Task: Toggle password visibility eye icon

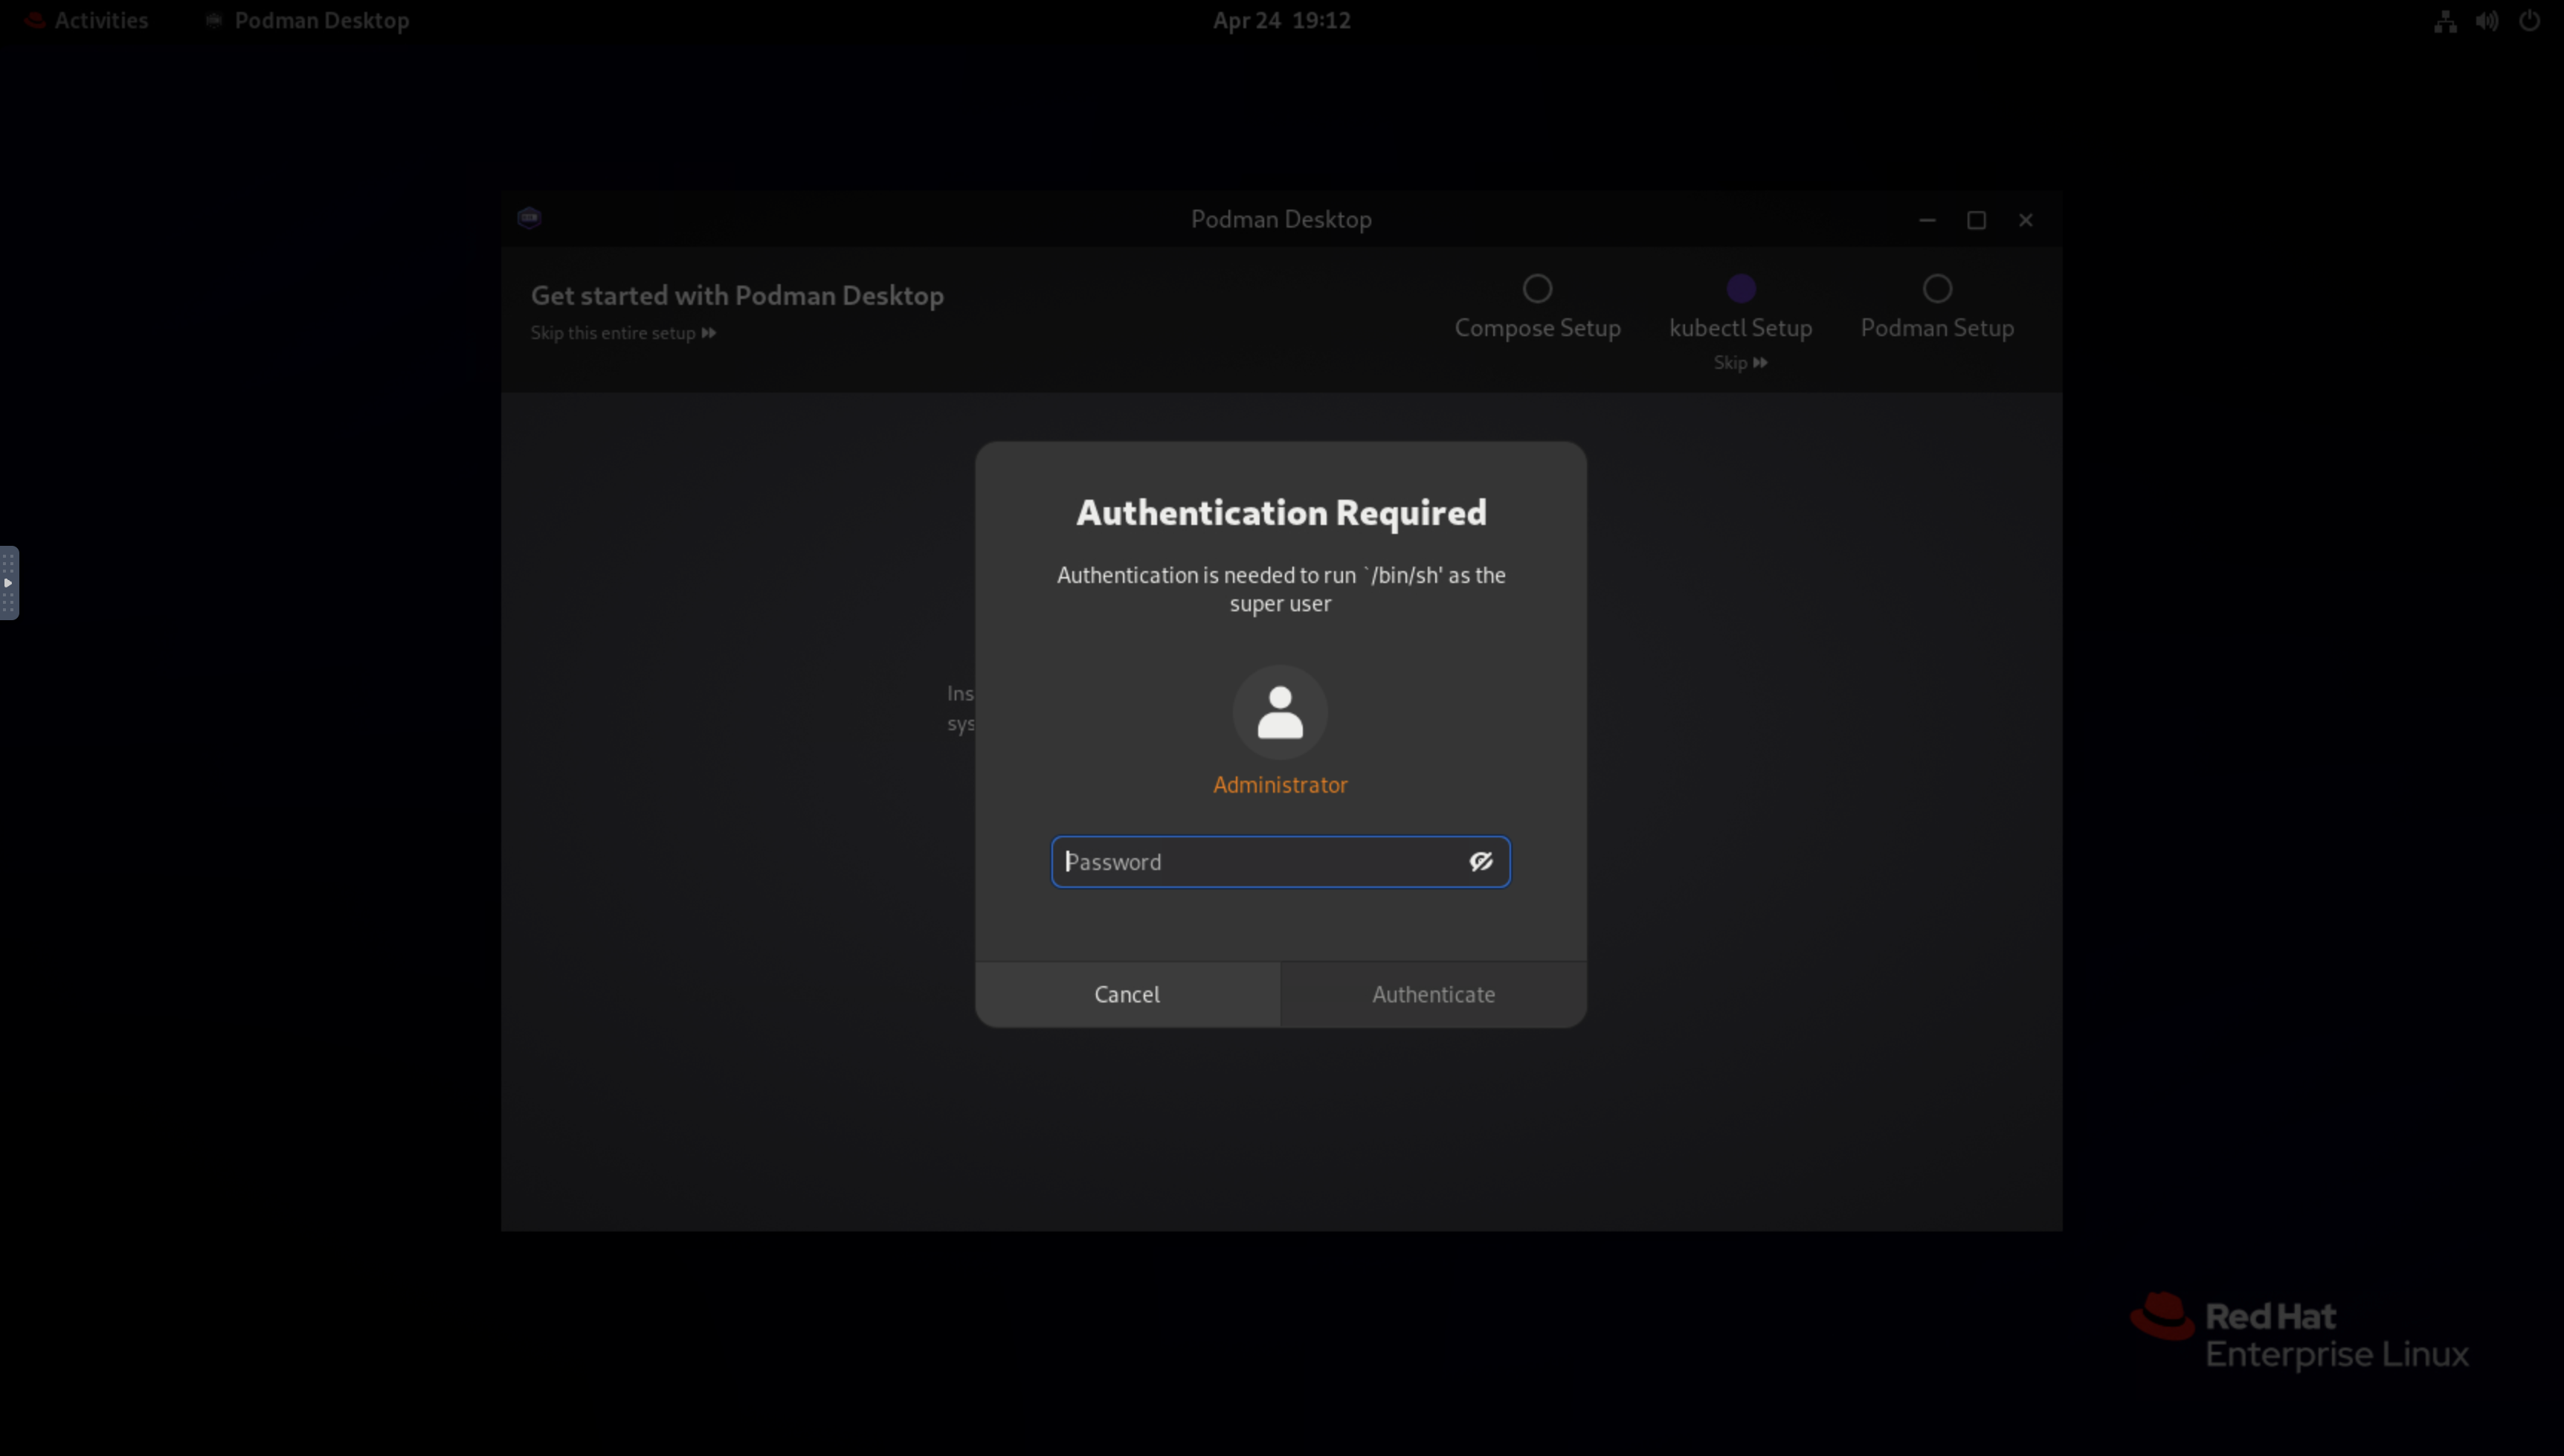Action: click(x=1481, y=861)
